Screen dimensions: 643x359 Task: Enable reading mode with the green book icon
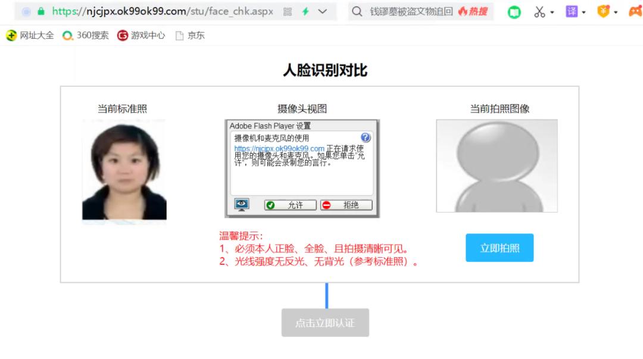tap(514, 11)
